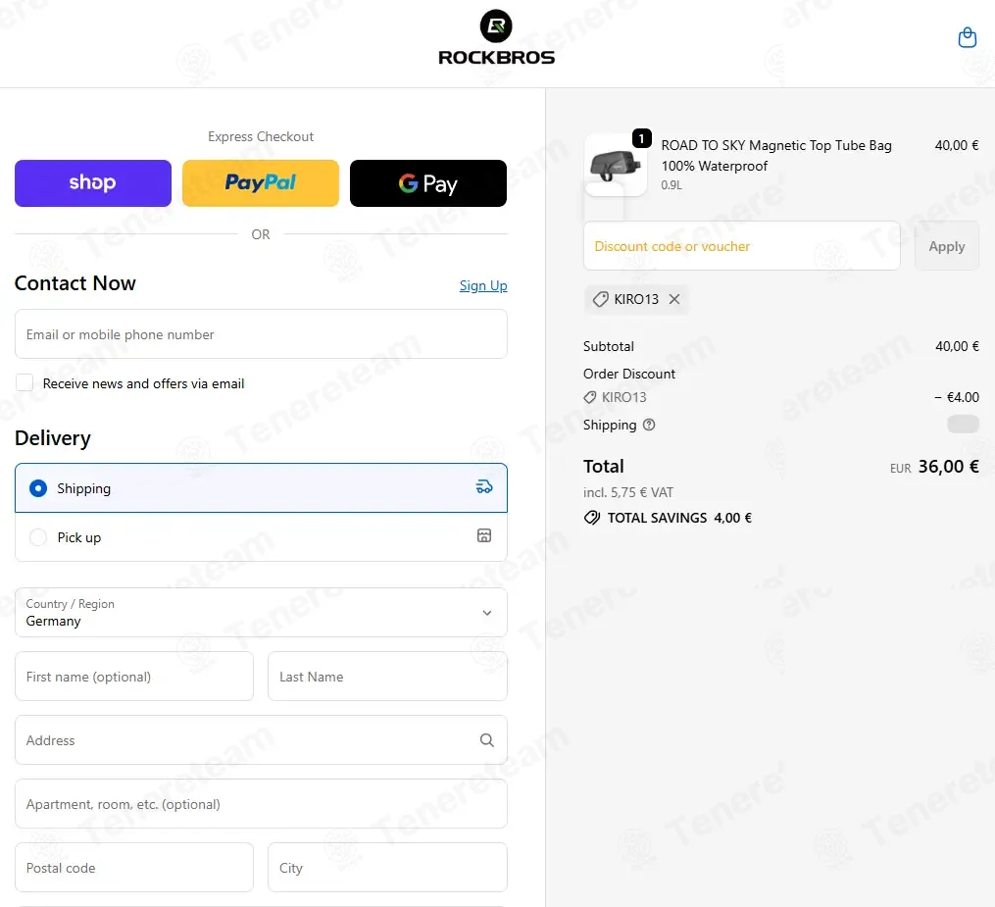Click the Address input field
Image resolution: width=995 pixels, height=907 pixels.
261,740
